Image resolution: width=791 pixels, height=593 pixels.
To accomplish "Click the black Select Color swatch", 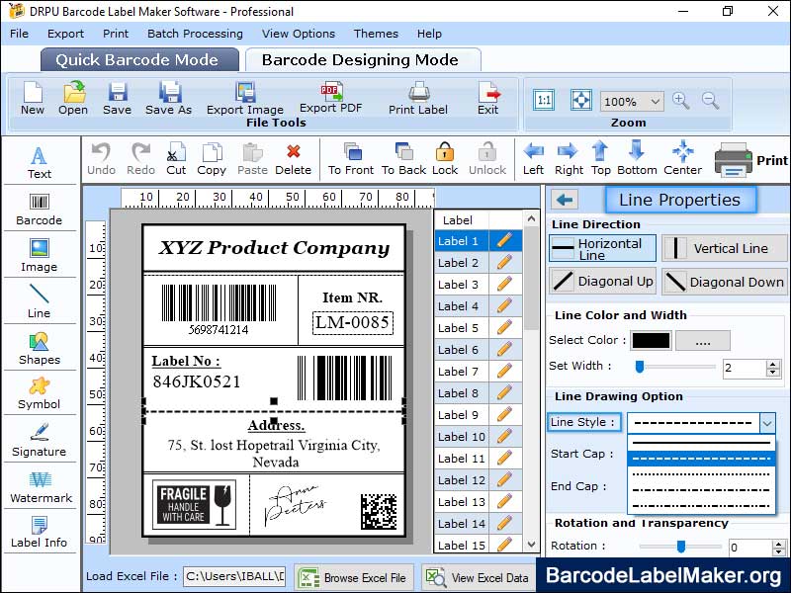I will [x=652, y=341].
